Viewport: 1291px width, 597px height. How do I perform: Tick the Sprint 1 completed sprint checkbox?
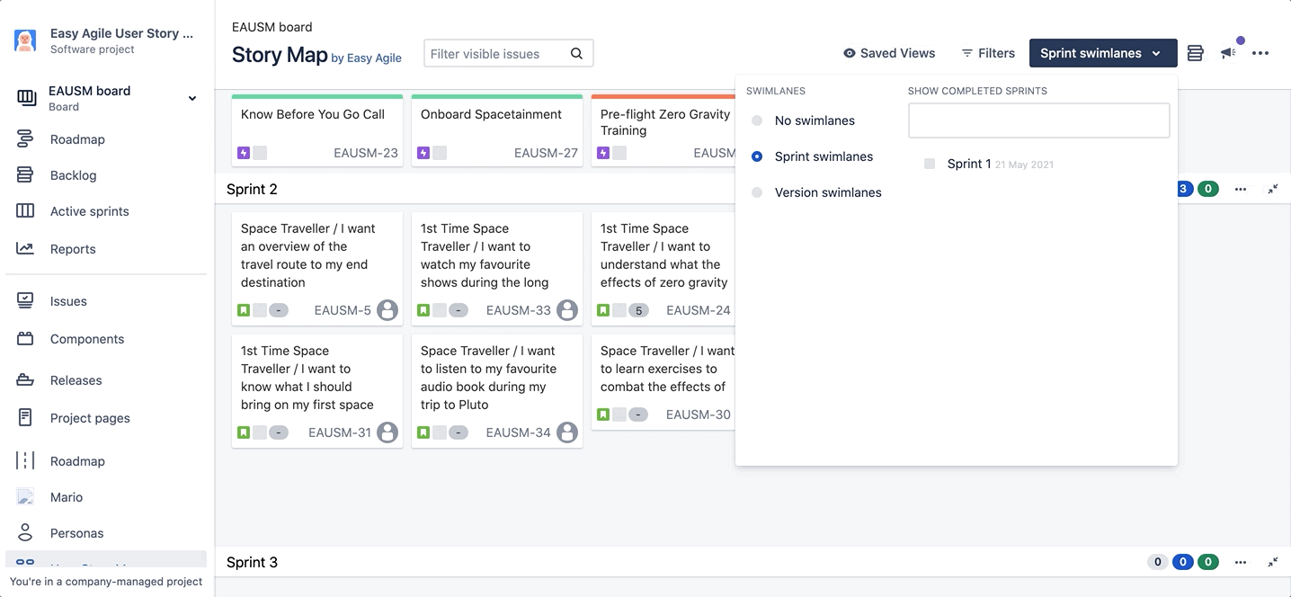(x=930, y=164)
